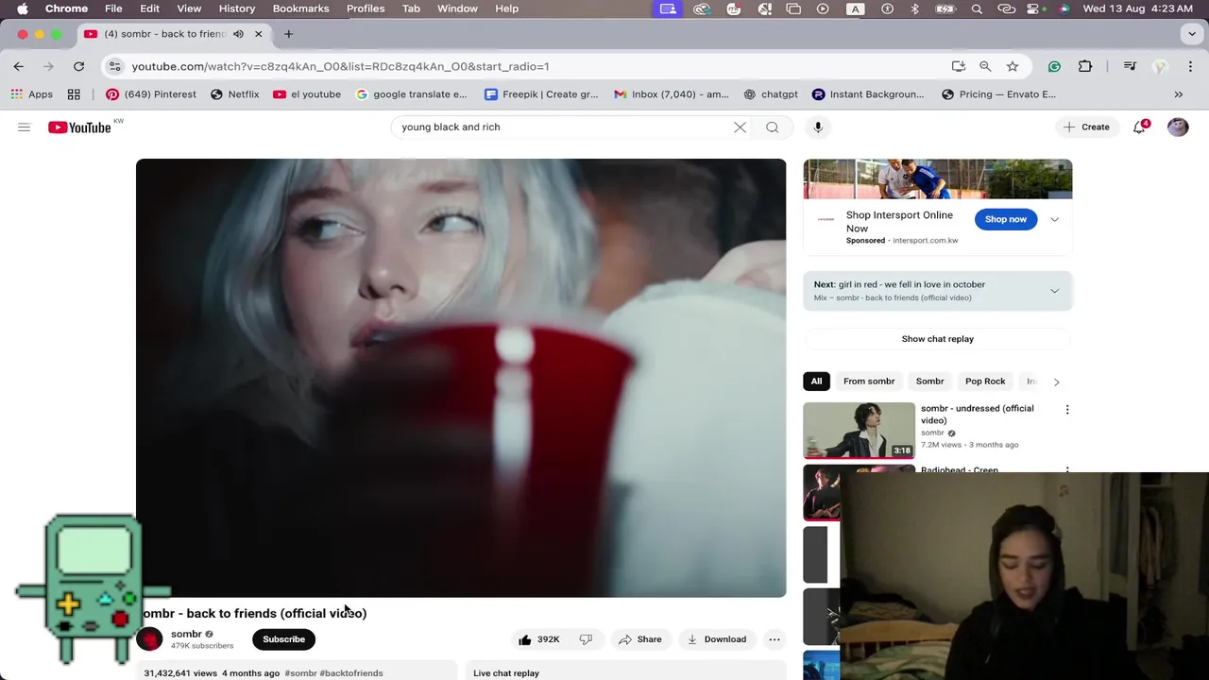The height and width of the screenshot is (680, 1209).
Task: Open Chrome extensions puzzle icon
Action: pos(1085,66)
